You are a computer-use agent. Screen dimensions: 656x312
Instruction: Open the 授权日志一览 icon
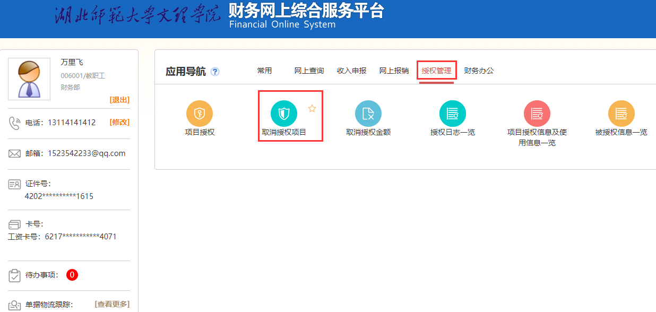[x=453, y=114]
